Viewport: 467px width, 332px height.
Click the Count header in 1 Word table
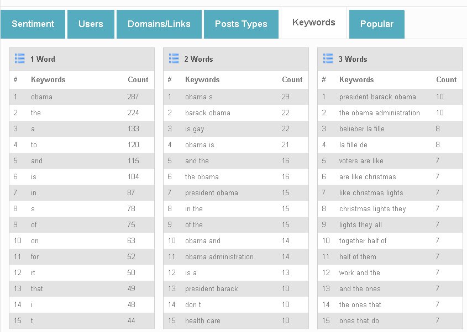point(138,79)
